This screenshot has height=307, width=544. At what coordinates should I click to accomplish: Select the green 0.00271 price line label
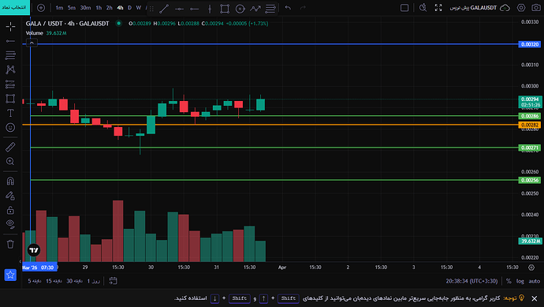point(530,148)
